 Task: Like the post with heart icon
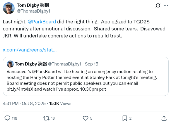click(x=85, y=118)
